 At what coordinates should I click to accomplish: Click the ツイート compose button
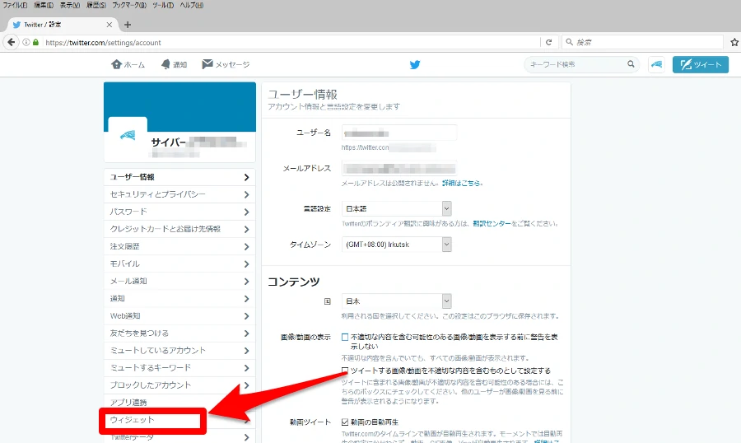[x=701, y=64]
